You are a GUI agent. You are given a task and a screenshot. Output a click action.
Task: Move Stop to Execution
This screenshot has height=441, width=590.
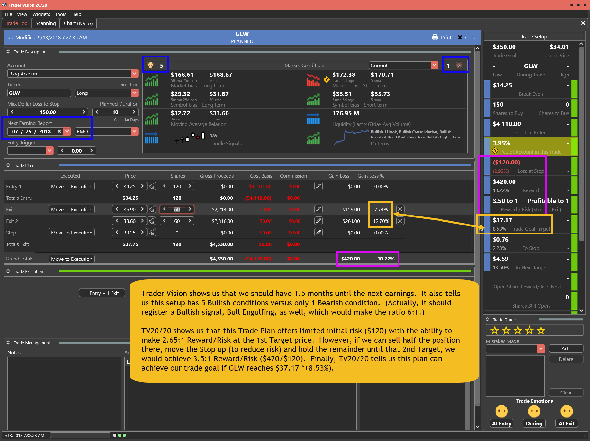coord(72,233)
